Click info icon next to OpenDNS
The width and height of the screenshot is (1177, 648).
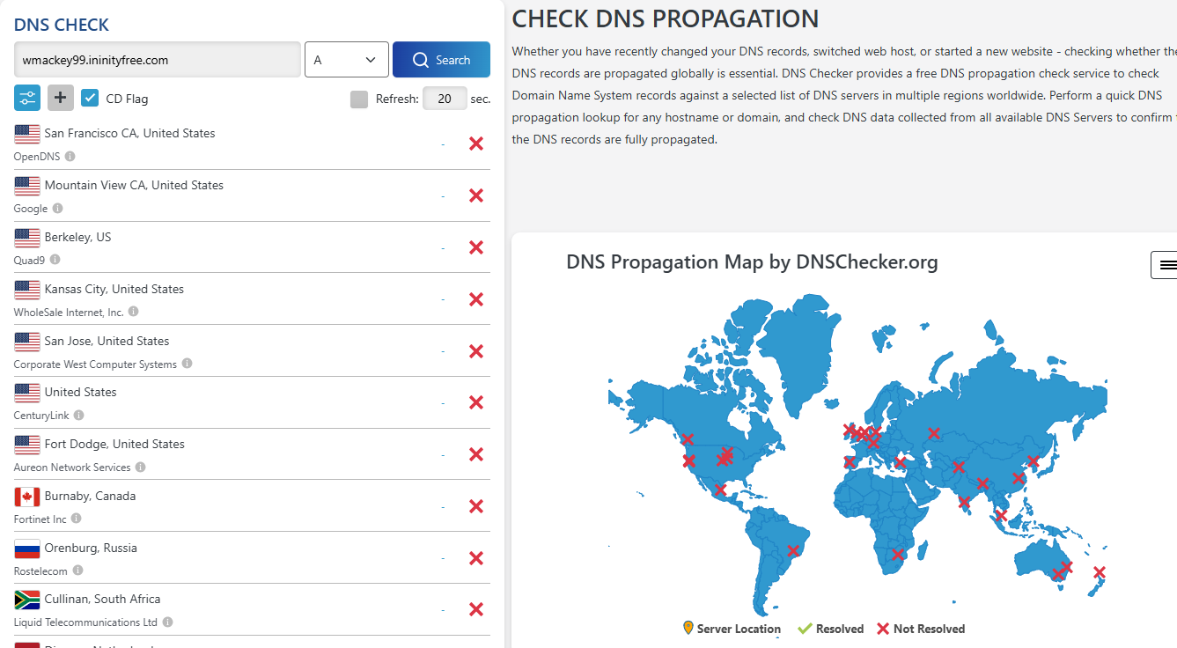point(70,157)
